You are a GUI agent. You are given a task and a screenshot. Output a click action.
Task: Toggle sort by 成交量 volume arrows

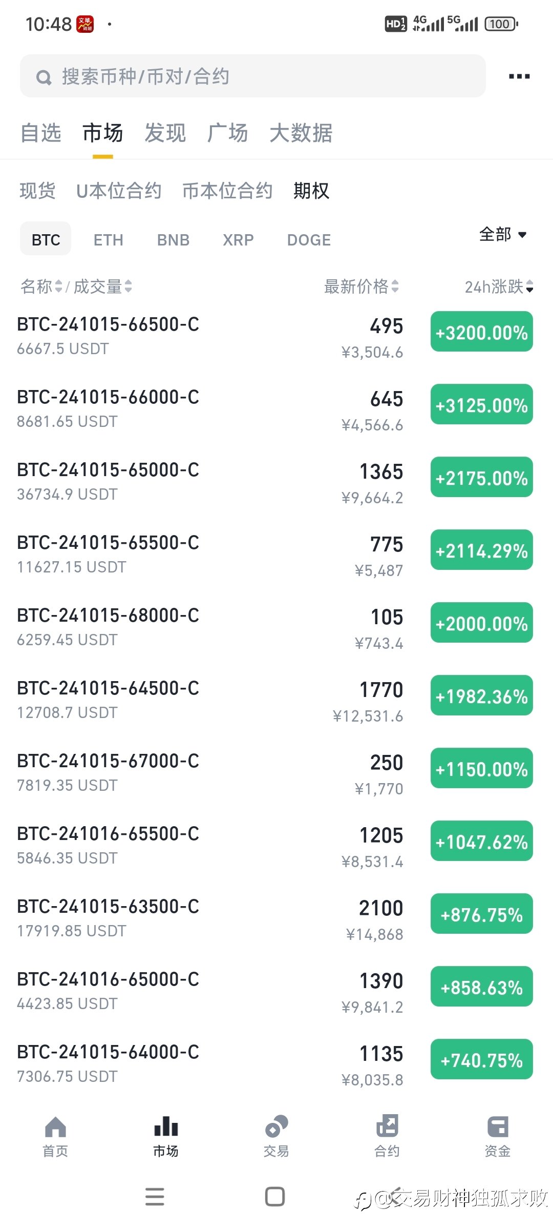point(128,286)
